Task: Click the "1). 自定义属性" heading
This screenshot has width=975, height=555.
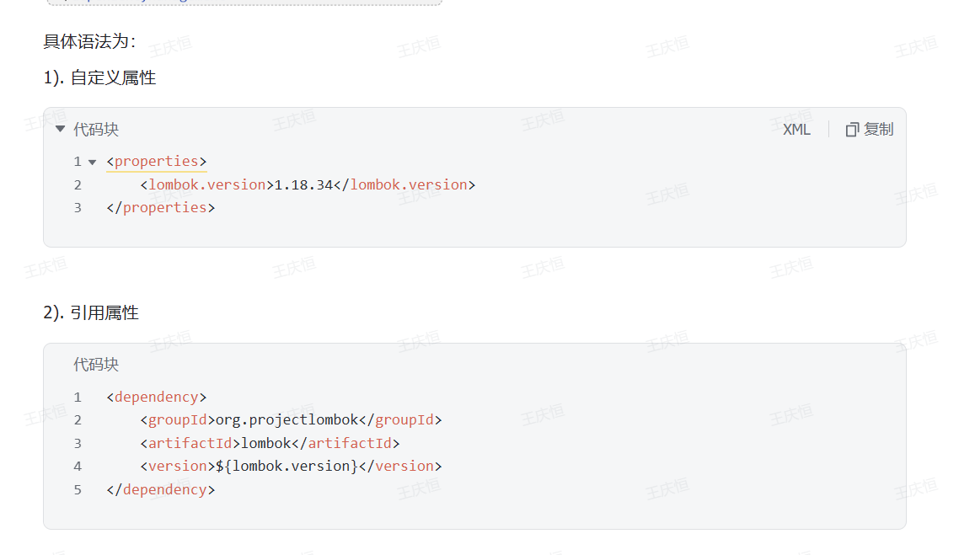Action: click(99, 78)
